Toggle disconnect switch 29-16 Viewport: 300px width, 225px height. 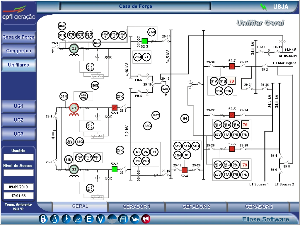tap(166, 175)
